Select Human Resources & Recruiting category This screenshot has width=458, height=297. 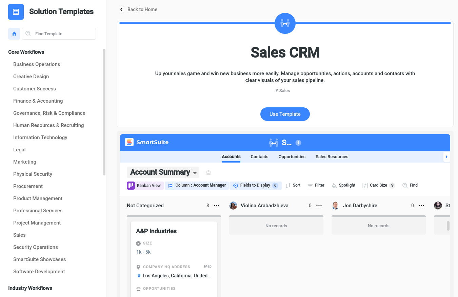(48, 125)
